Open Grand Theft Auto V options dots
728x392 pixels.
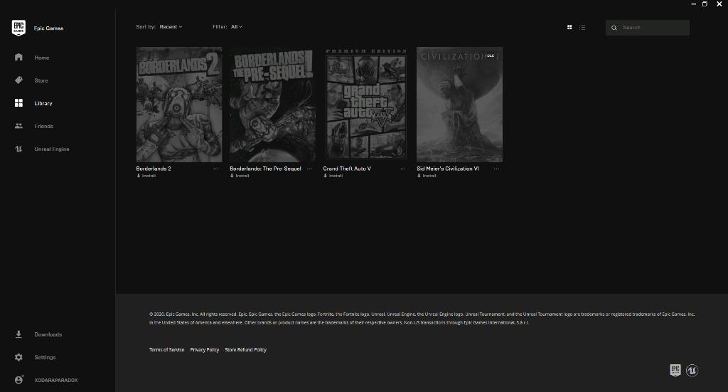[403, 169]
